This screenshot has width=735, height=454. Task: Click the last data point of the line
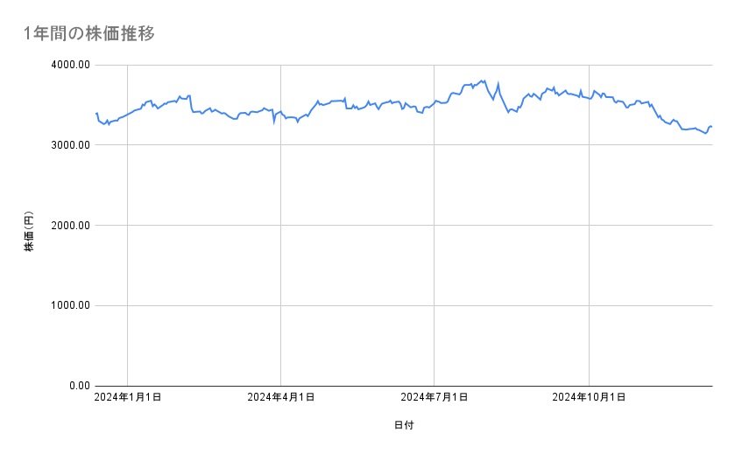[711, 127]
